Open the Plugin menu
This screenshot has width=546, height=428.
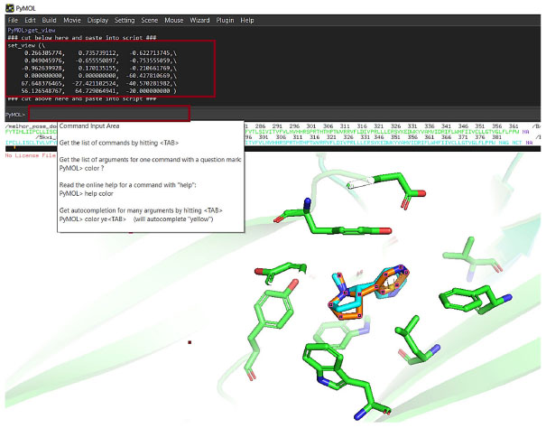click(225, 19)
